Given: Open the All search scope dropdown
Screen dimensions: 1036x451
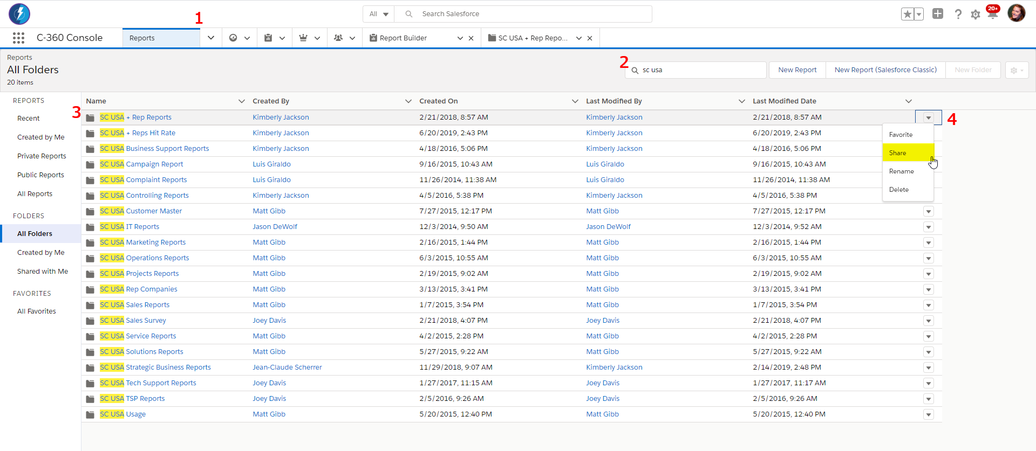Looking at the screenshot, I should tap(379, 14).
